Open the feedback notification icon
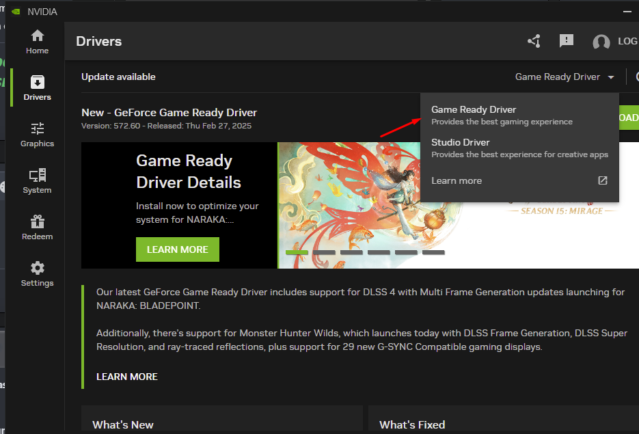Image resolution: width=639 pixels, height=434 pixels. tap(567, 41)
